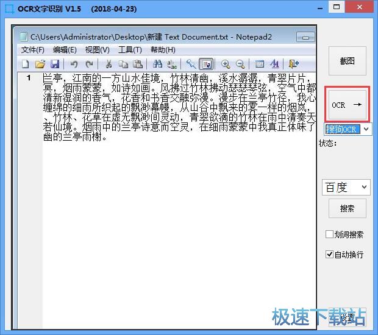Open the 搜狗OCR engine dropdown
The width and height of the screenshot is (378, 335).
click(x=366, y=129)
